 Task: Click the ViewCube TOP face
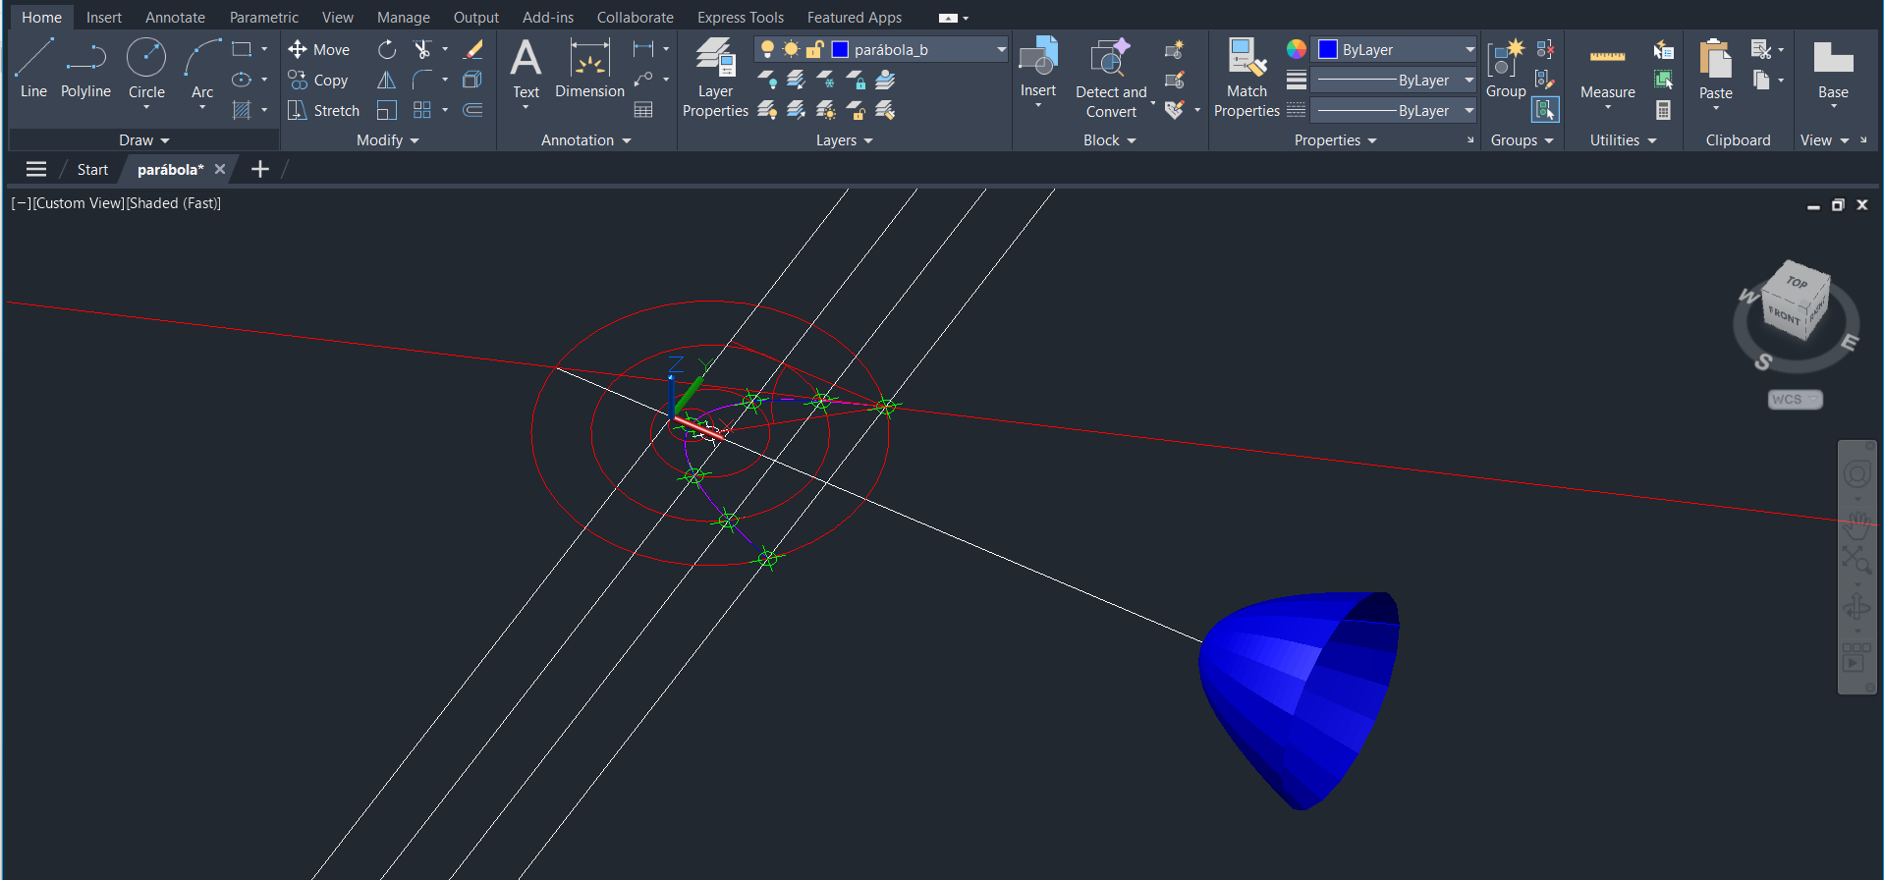pos(1797,283)
